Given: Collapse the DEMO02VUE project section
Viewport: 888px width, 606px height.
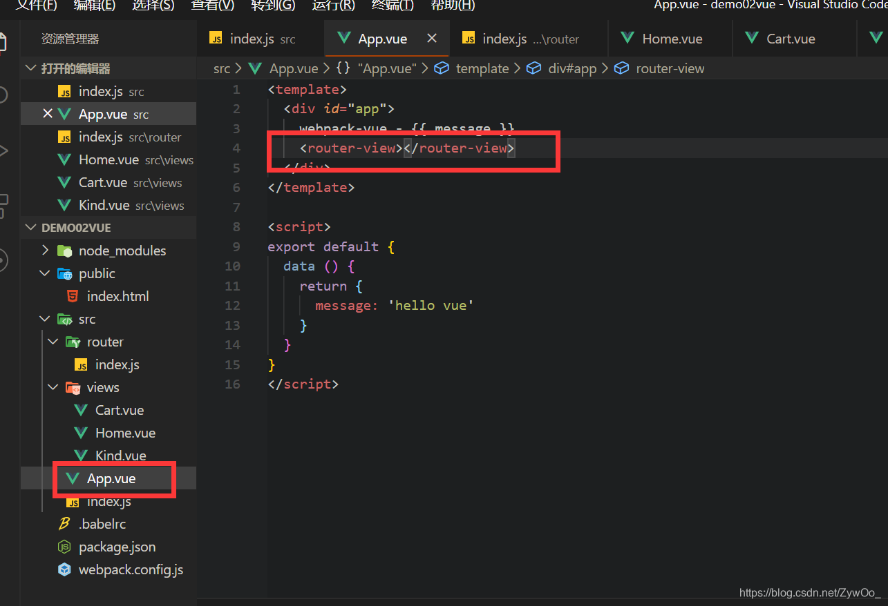Looking at the screenshot, I should (30, 227).
